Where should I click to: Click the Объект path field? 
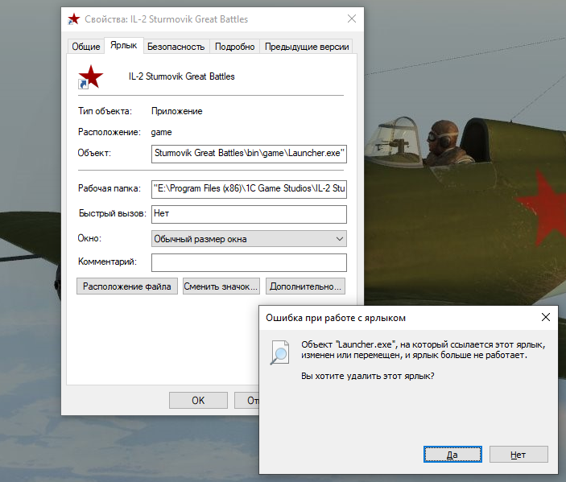point(249,154)
